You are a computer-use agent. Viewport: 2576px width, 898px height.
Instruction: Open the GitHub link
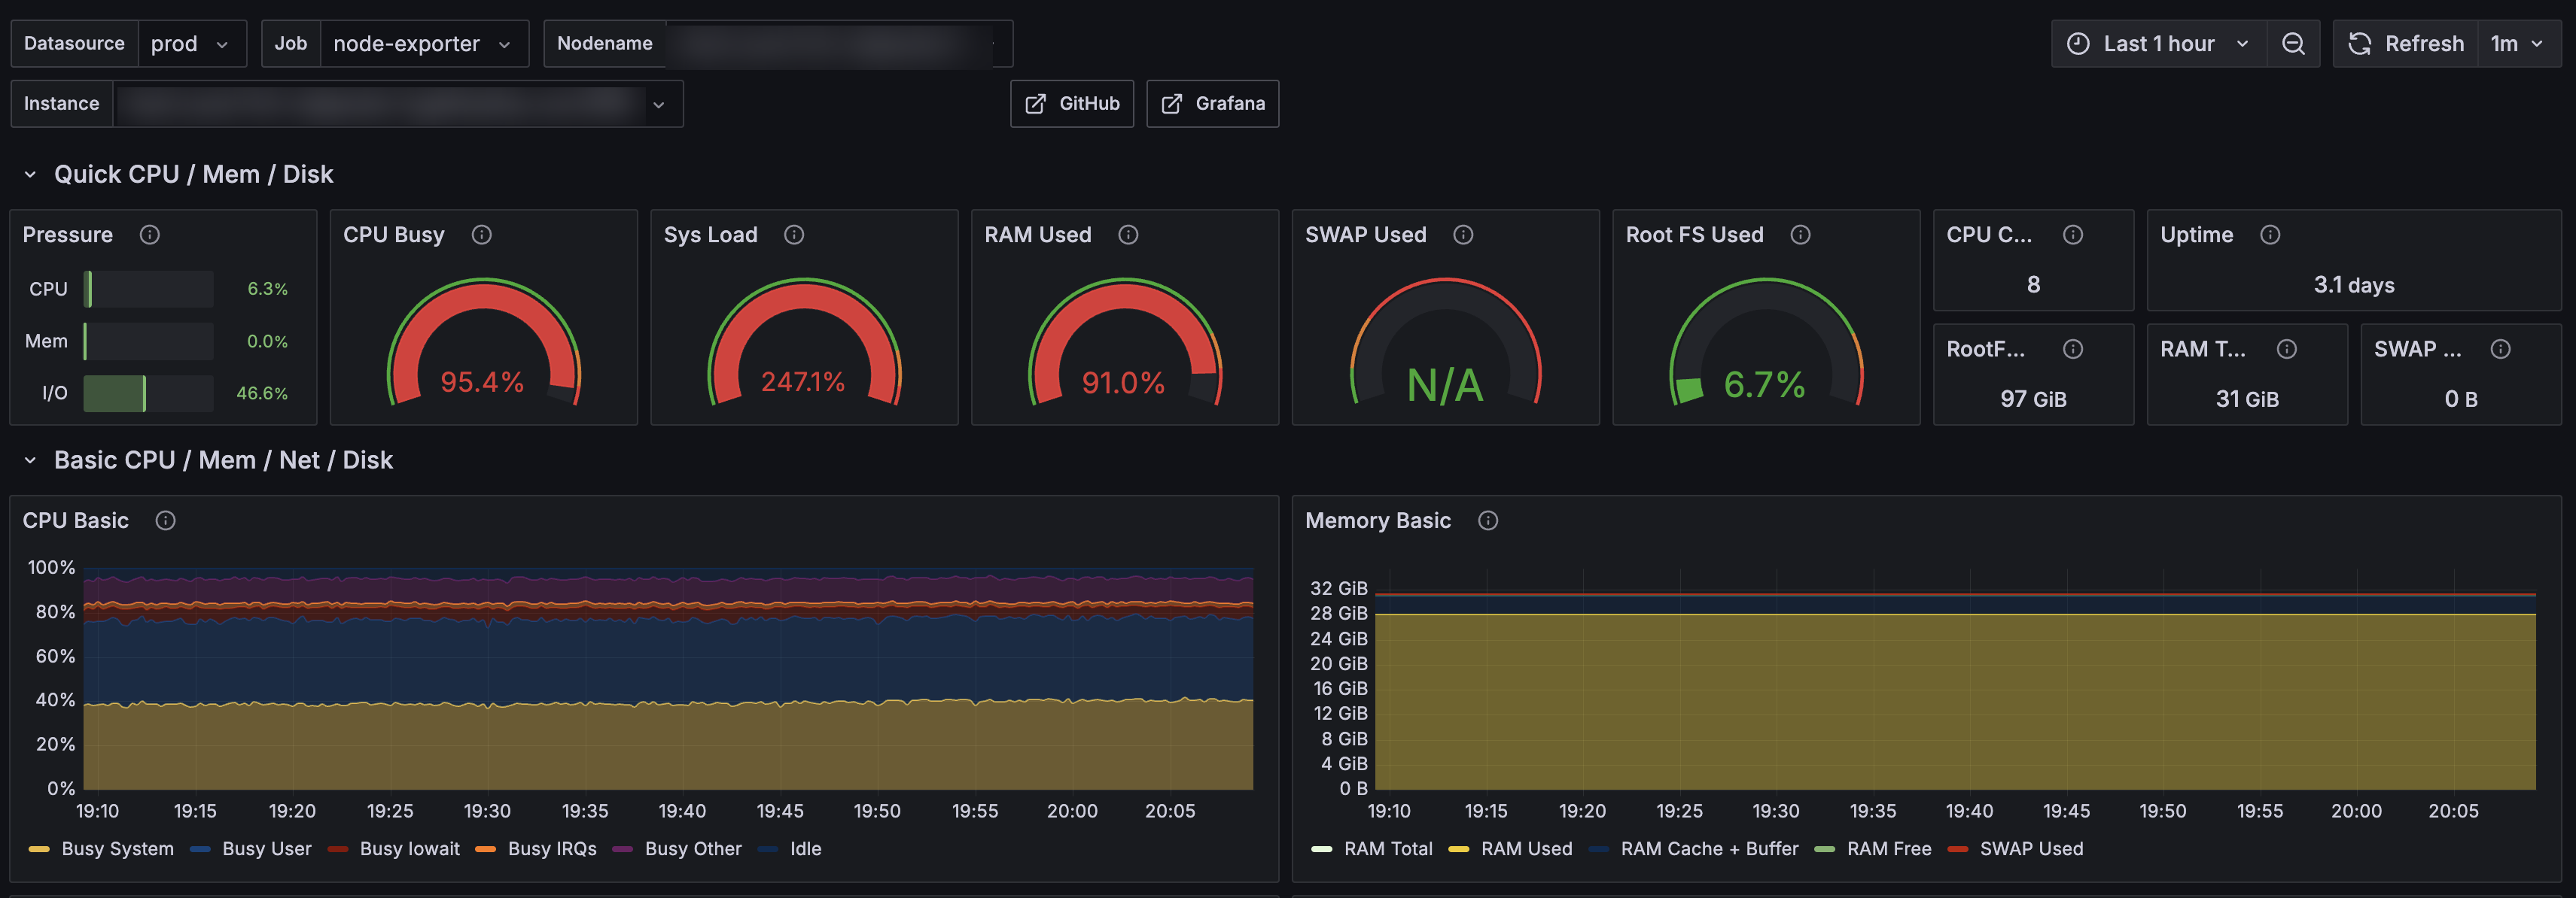[1072, 104]
